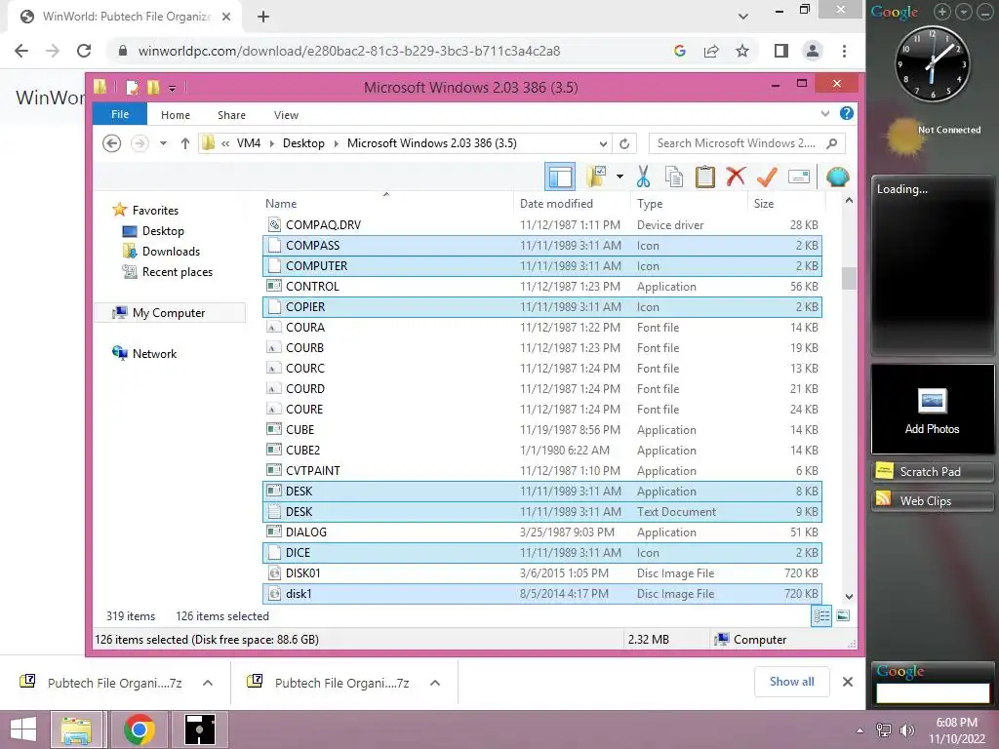Select Desktop under Favorites
This screenshot has width=999, height=749.
163,231
